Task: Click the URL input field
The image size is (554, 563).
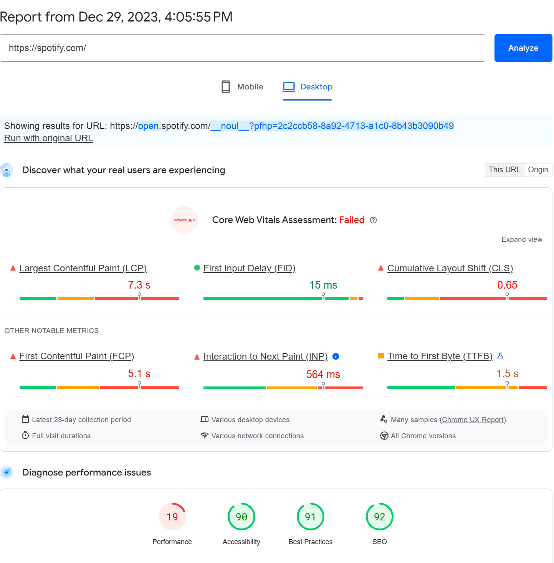Action: coord(242,48)
